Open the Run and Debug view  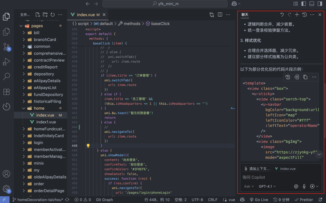6,62
